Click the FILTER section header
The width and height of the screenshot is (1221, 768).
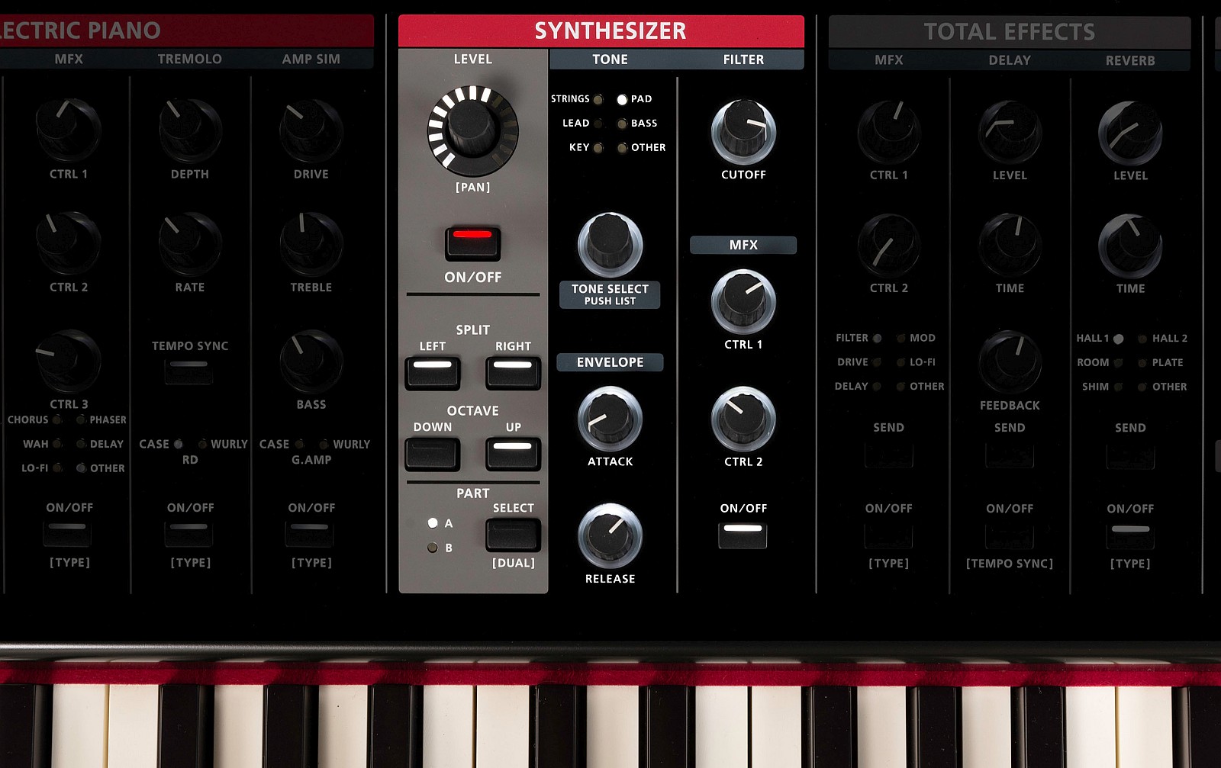pos(743,59)
